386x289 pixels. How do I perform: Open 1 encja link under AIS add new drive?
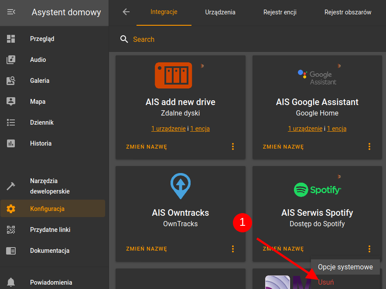(x=200, y=129)
